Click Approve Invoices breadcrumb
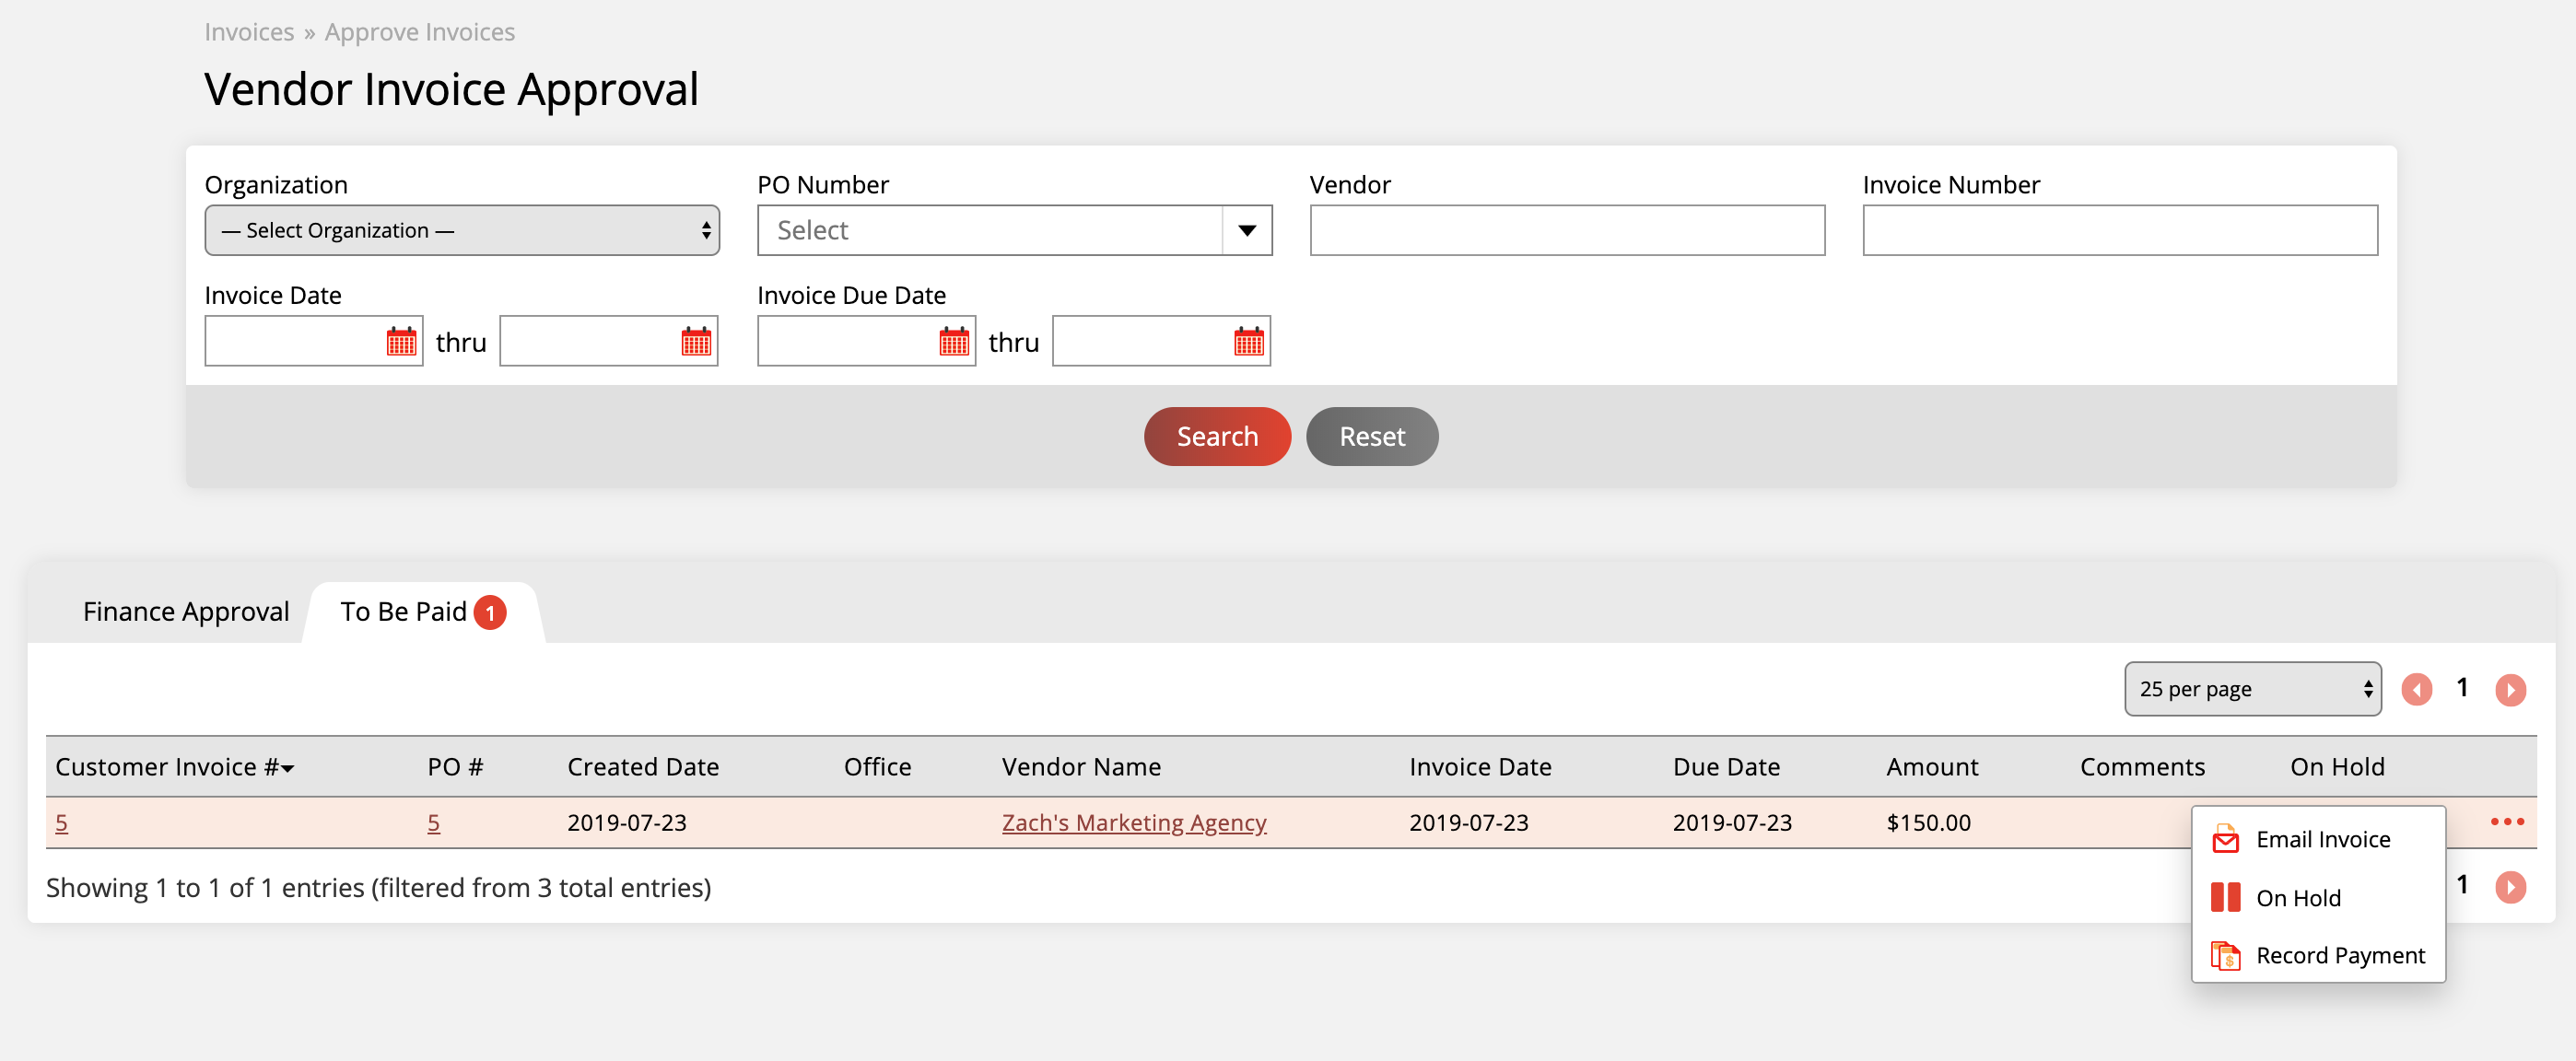The image size is (2576, 1061). 419,32
